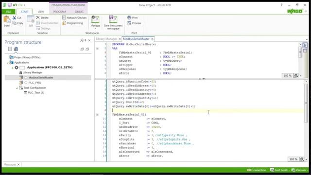
Task: Open the Help question mark
Action: [281, 5]
